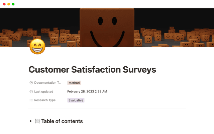Image resolution: width=214 pixels, height=134 pixels.
Task: Open the Method tag dropdown
Action: (74, 83)
